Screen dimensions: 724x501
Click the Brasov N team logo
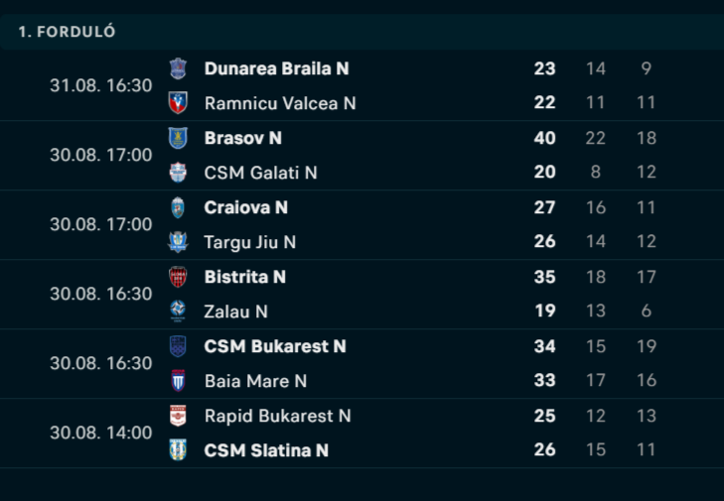tap(178, 138)
